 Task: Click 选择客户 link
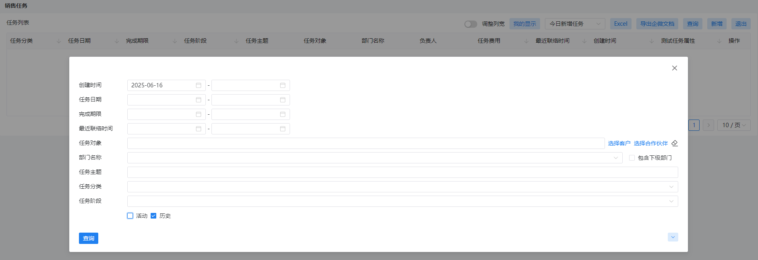pos(619,143)
